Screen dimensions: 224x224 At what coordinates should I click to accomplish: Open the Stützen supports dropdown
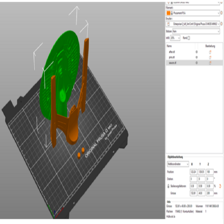196,31
